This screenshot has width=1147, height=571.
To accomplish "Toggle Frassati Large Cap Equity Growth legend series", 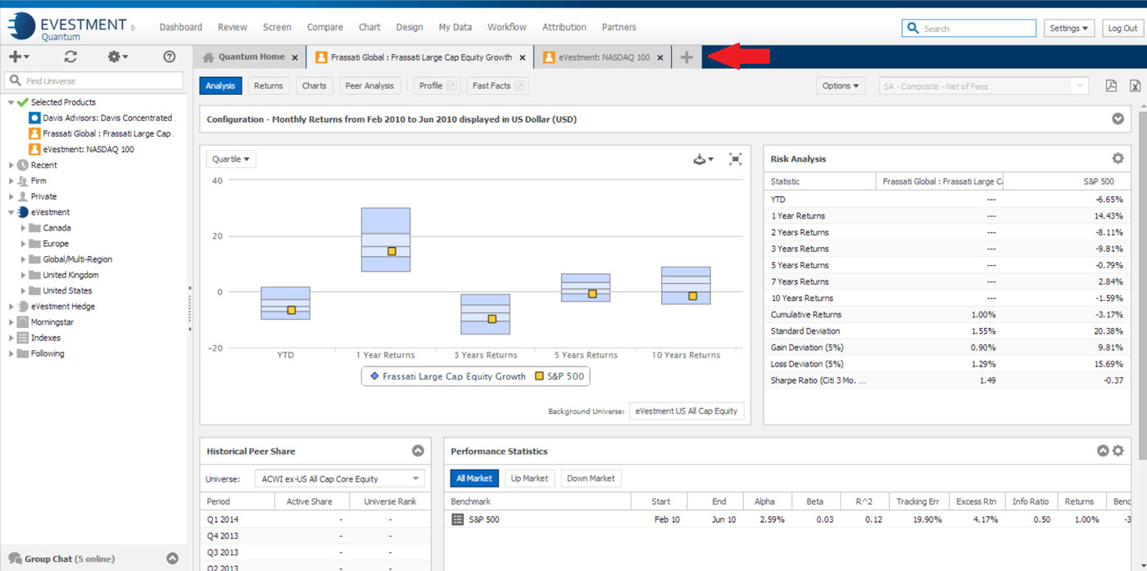I will (447, 376).
